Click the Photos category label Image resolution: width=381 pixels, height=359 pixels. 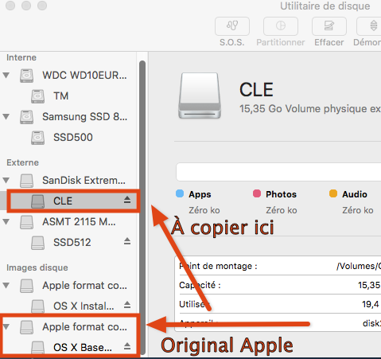point(281,194)
